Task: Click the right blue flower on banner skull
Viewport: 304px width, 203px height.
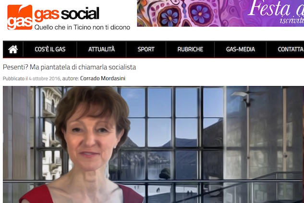Action: point(199,13)
